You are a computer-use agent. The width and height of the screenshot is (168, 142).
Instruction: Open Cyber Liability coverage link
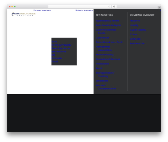click(x=138, y=30)
